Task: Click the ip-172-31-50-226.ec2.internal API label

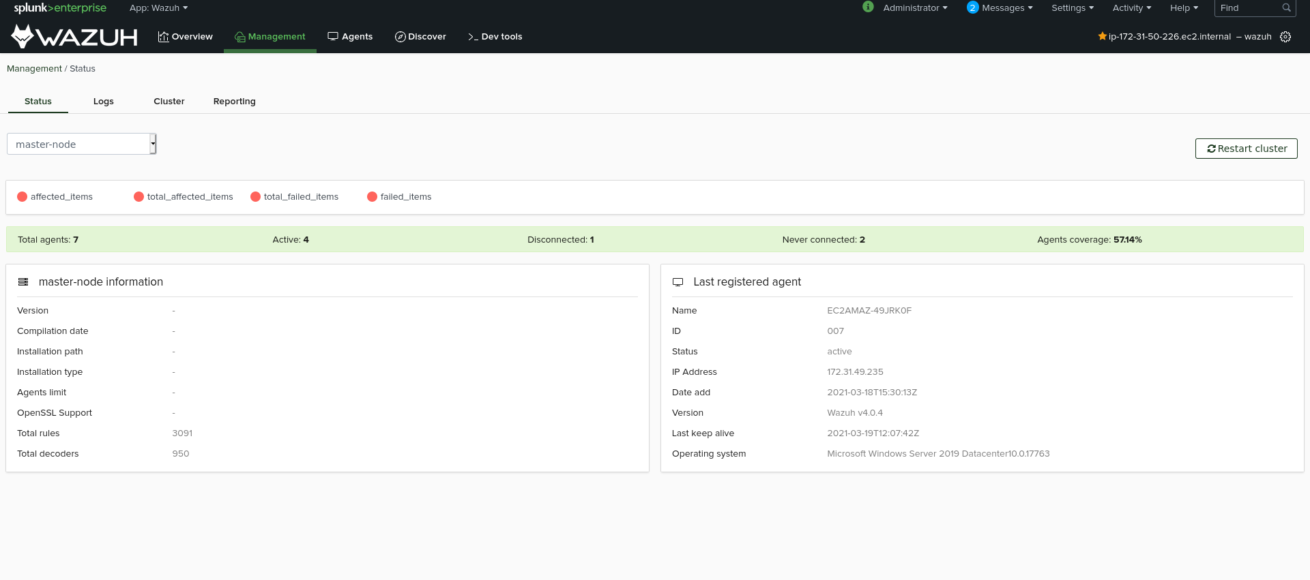Action: coord(1169,37)
